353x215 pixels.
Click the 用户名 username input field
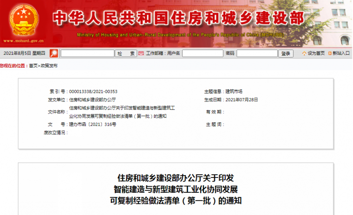point(202,53)
